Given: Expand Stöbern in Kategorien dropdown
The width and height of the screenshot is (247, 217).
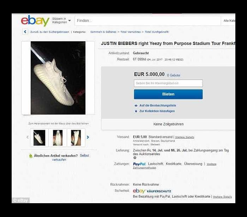Looking at the screenshot, I should coord(61,20).
